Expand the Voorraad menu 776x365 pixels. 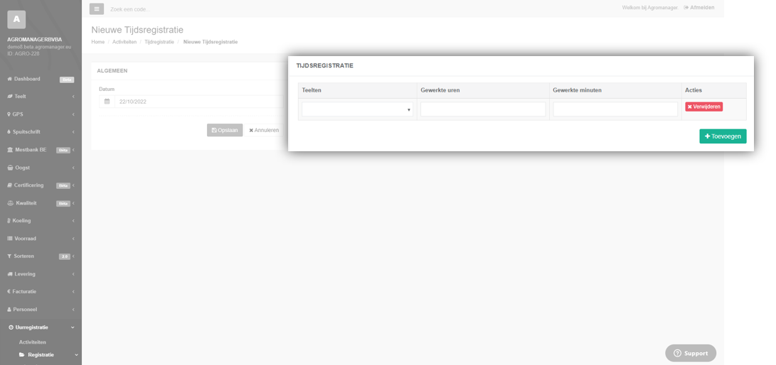41,239
